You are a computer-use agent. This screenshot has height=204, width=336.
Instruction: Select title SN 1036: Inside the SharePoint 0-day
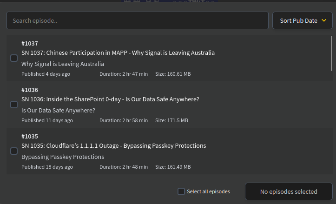pos(110,99)
